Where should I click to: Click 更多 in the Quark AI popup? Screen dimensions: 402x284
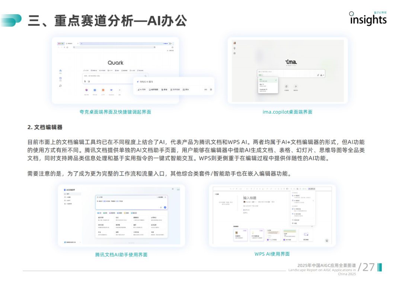coord(186,89)
